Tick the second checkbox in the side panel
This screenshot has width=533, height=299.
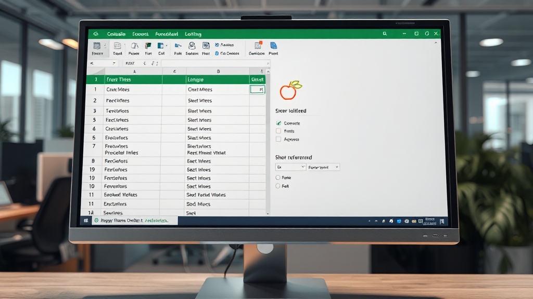(278, 131)
